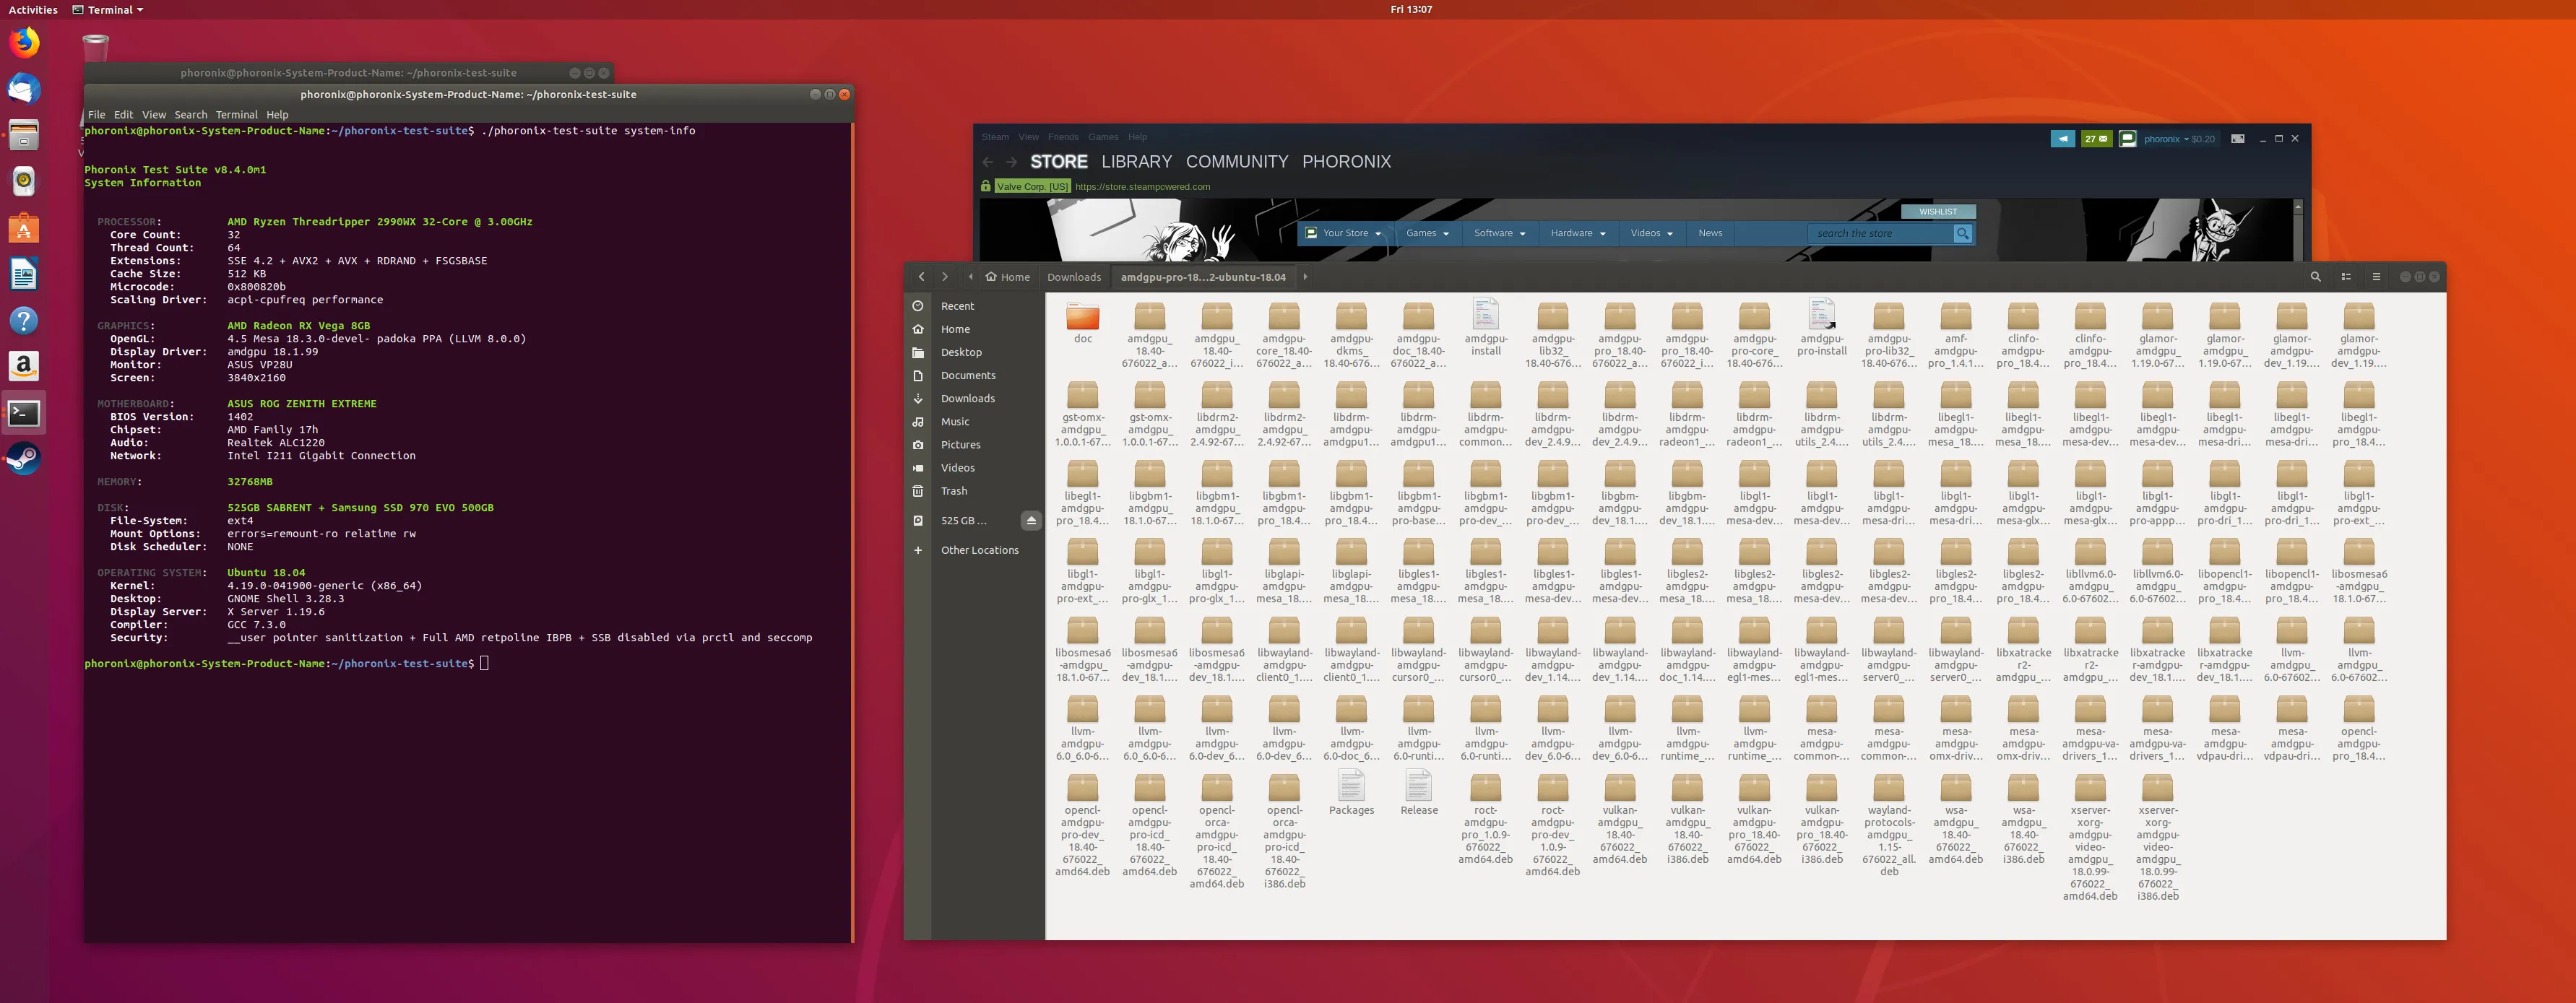Launch Rhythmbox speaker icon in dock
2576x1003 pixels.
[x=24, y=181]
